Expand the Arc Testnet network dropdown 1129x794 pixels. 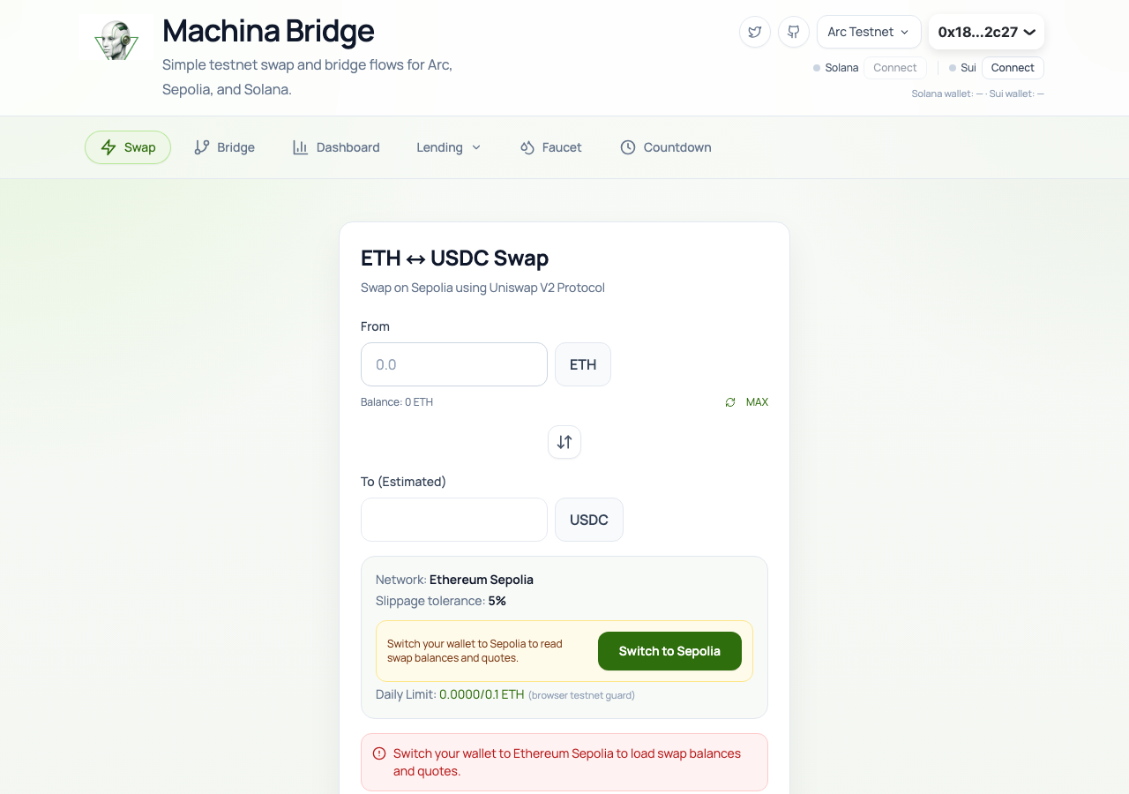click(869, 32)
